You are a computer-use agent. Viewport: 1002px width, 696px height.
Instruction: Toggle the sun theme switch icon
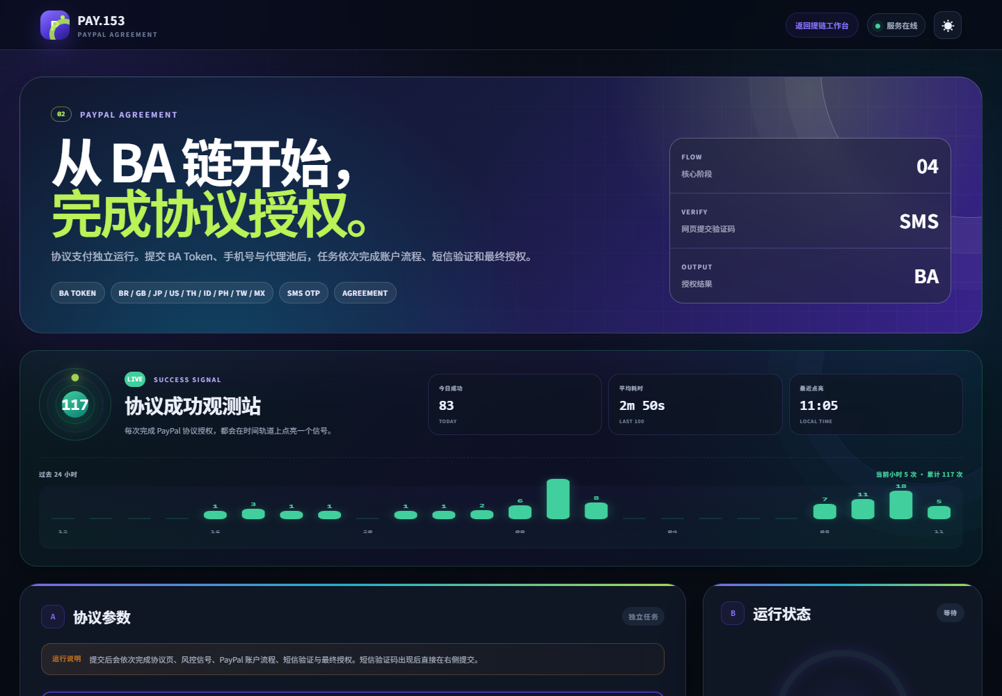click(x=948, y=26)
